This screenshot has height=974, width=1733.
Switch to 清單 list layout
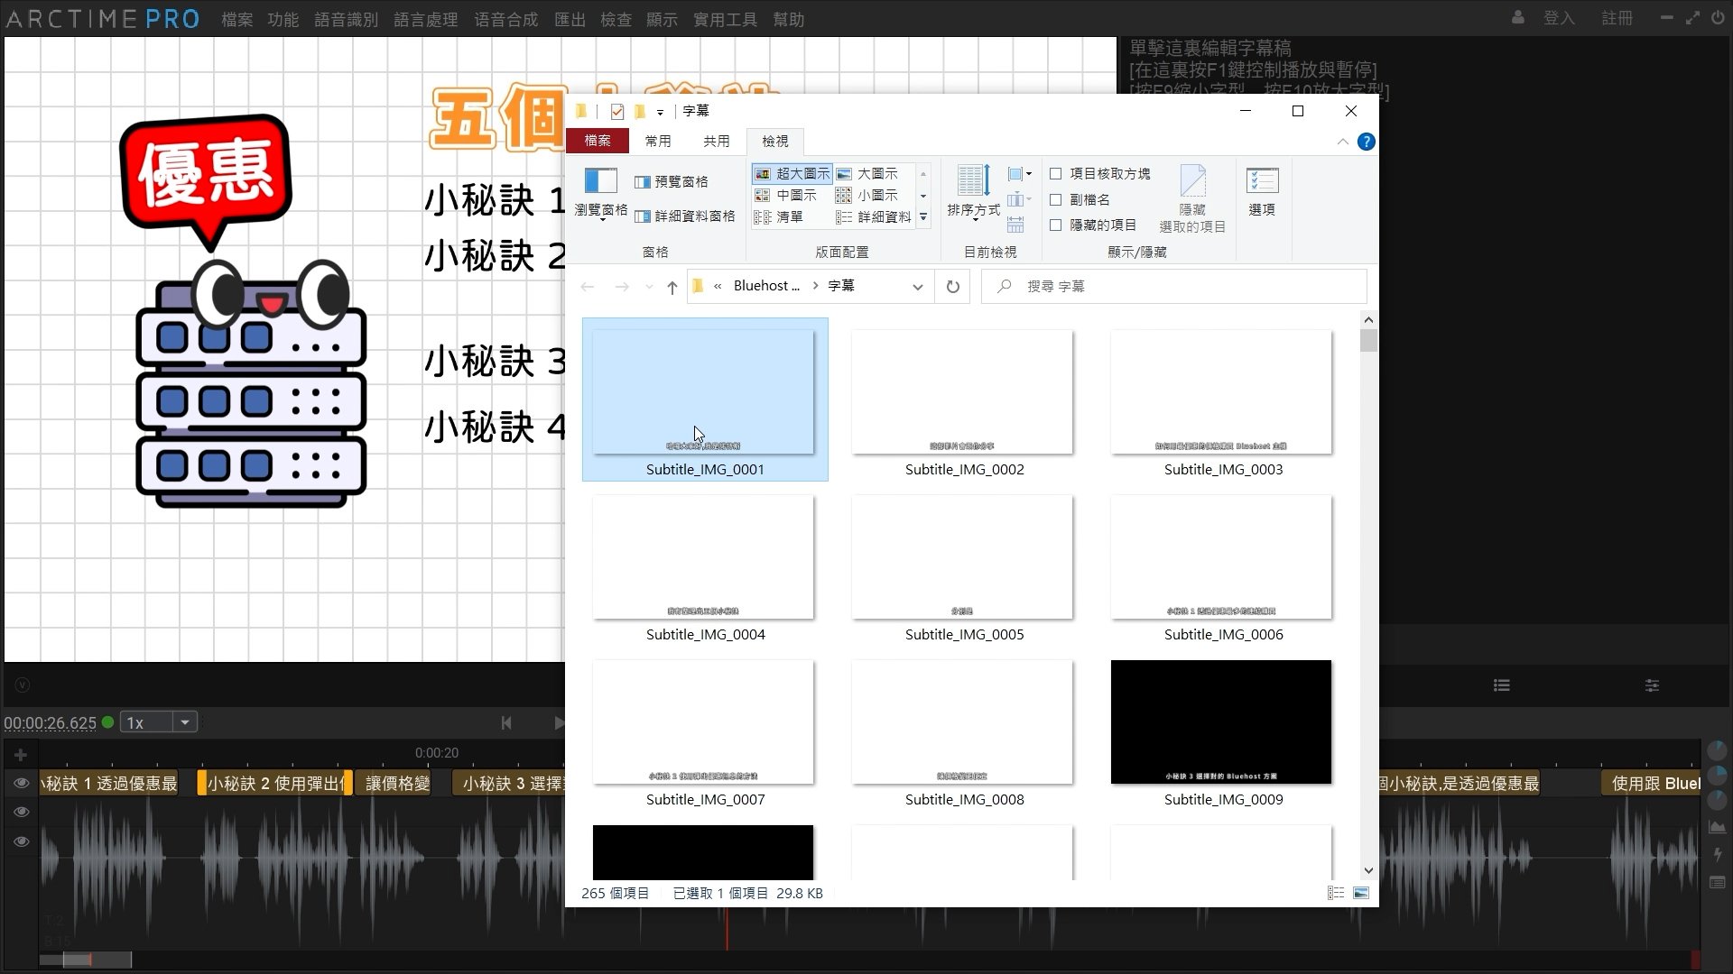(779, 217)
